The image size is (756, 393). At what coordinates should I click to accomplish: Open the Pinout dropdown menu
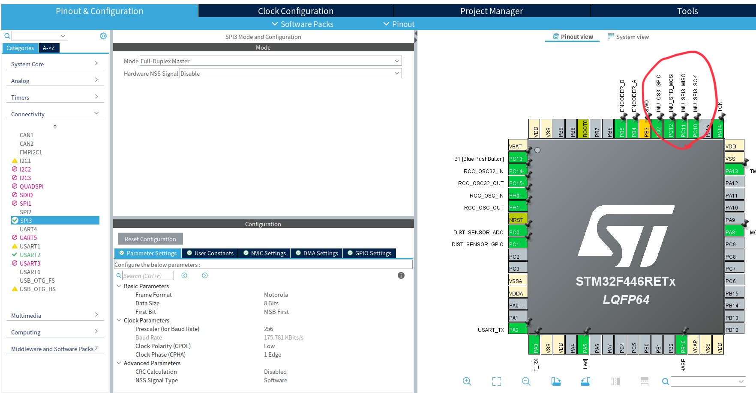399,24
